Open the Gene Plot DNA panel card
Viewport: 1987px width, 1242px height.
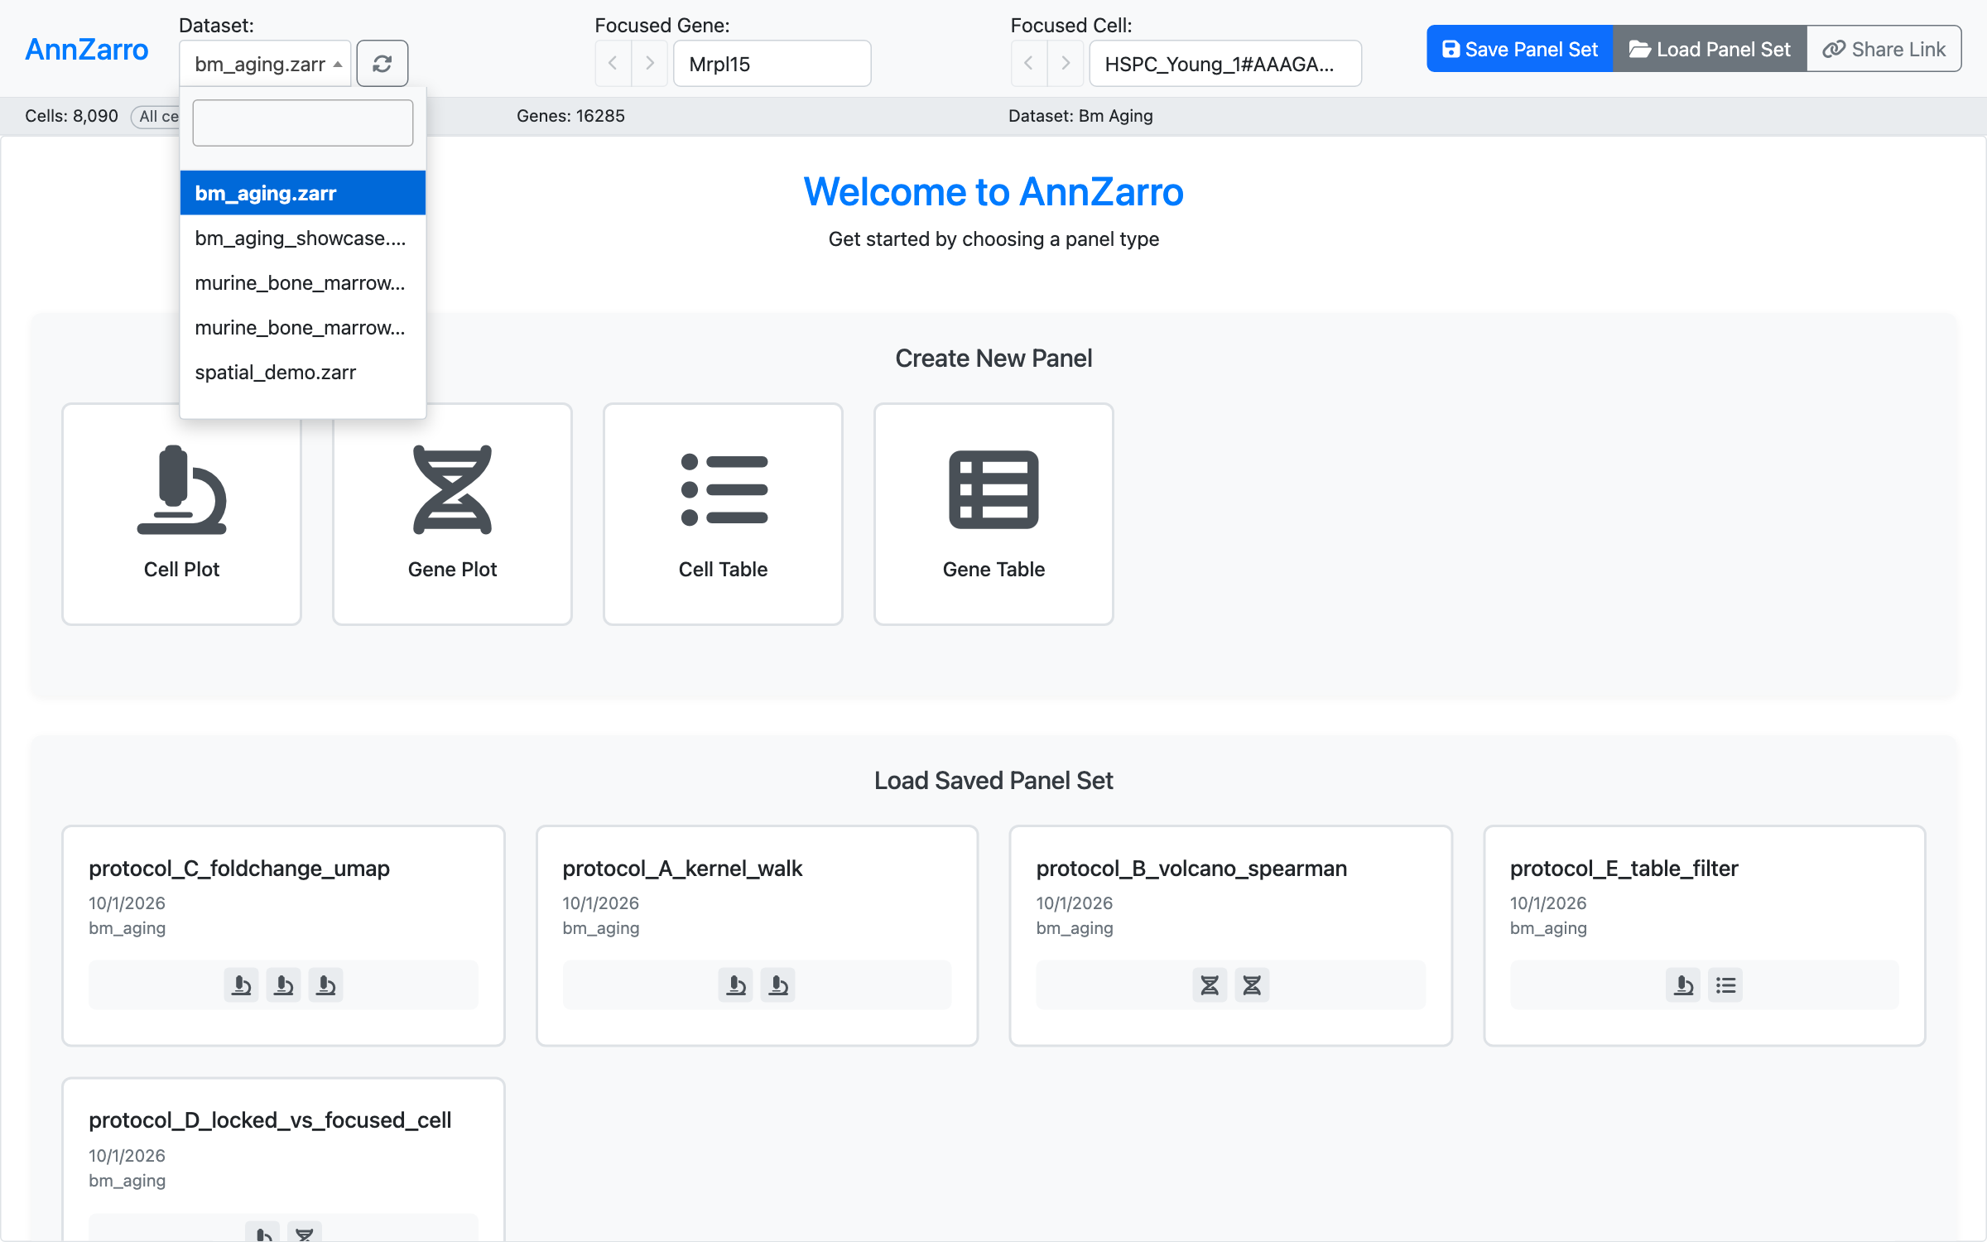coord(452,514)
